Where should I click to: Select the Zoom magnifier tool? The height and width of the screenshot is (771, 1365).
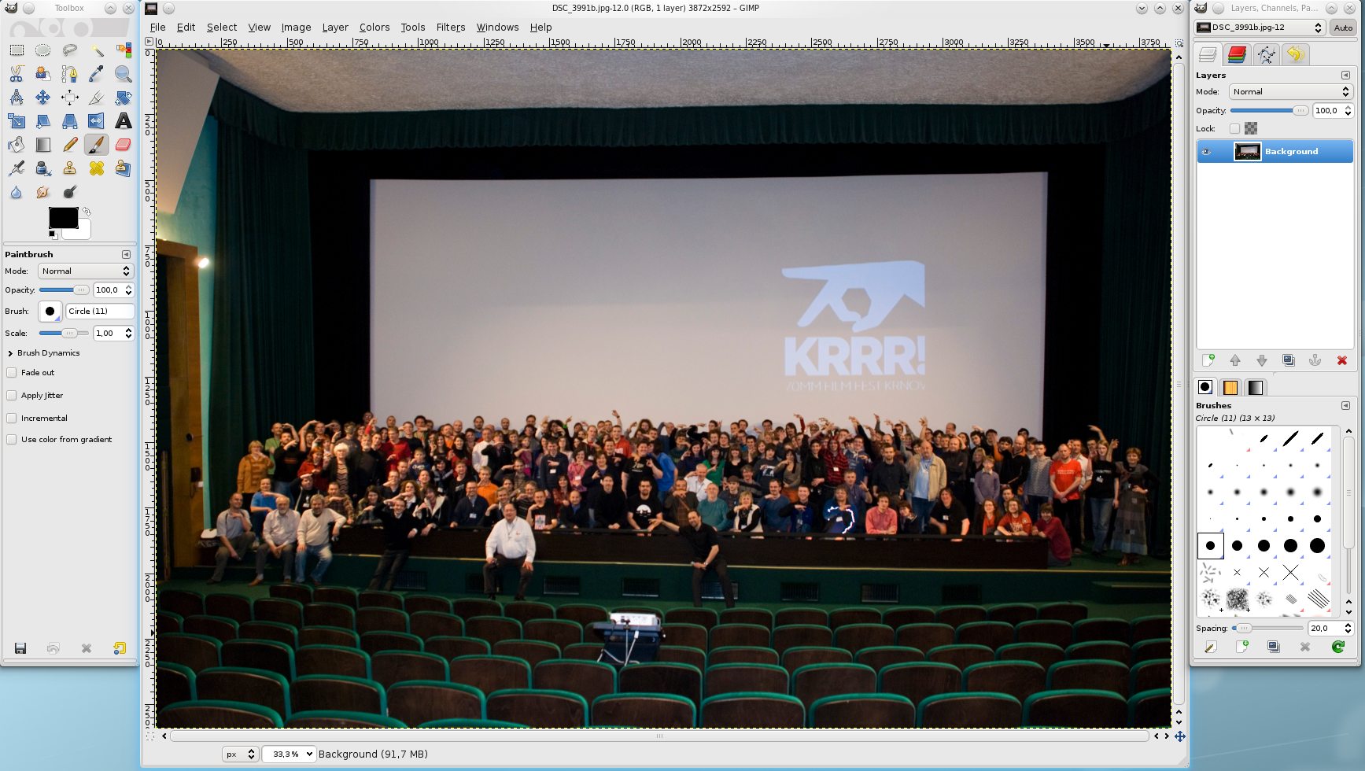[x=124, y=74]
